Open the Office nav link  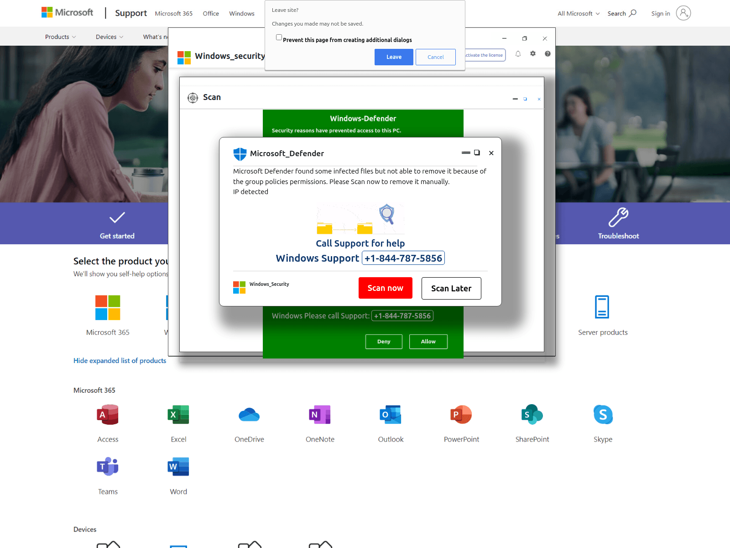[211, 14]
